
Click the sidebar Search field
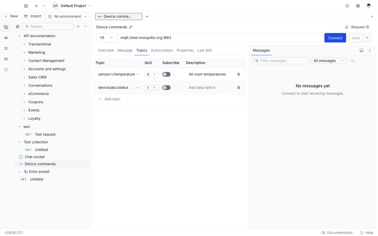tap(48, 27)
